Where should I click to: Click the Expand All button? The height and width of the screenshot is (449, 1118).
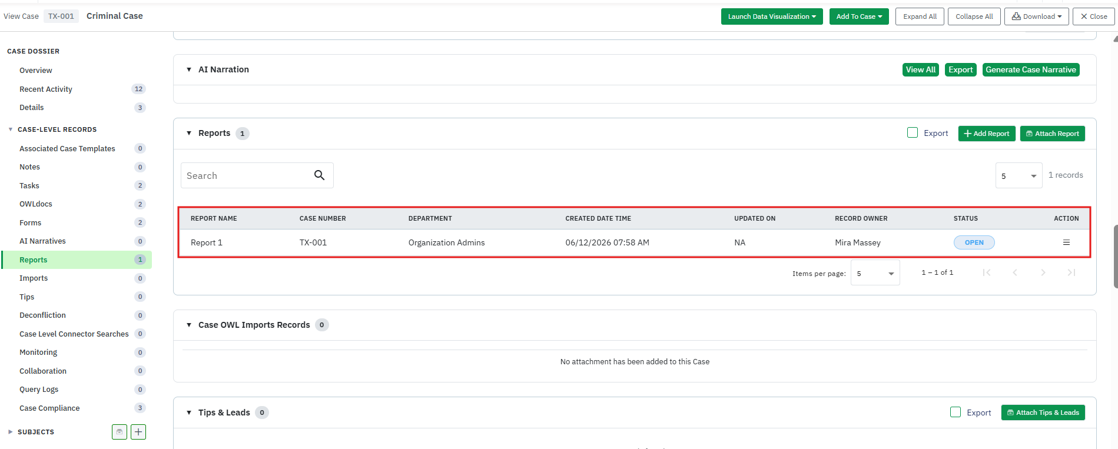click(x=920, y=16)
